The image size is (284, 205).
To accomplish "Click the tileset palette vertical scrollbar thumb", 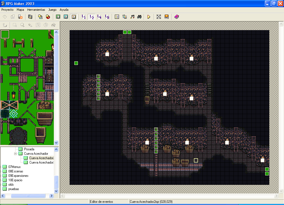I will [56, 63].
